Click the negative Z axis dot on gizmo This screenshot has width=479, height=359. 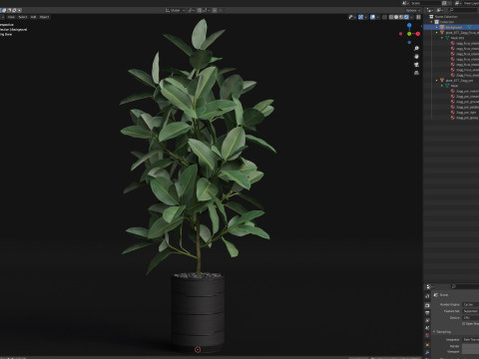point(409,42)
